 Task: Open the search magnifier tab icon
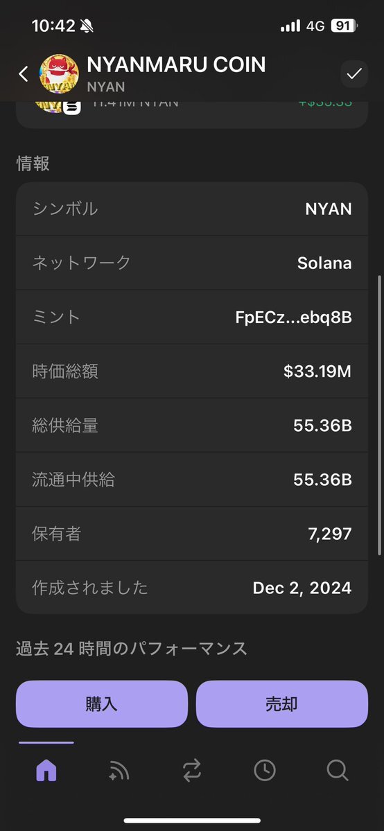338,770
